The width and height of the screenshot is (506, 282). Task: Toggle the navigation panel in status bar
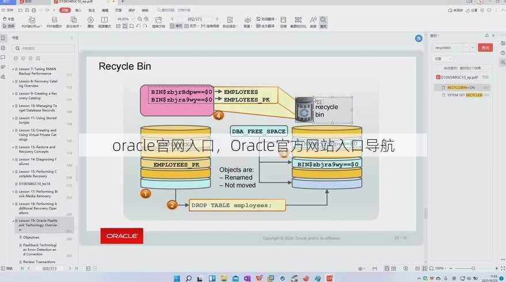click(x=7, y=268)
